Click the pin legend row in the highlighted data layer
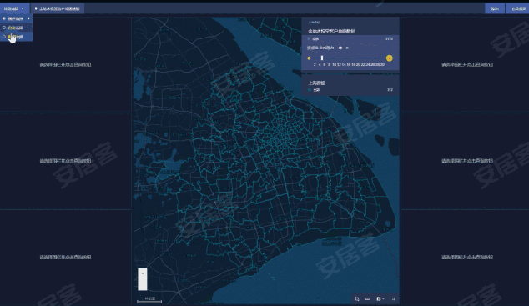This screenshot has width=529, height=306. click(350, 39)
